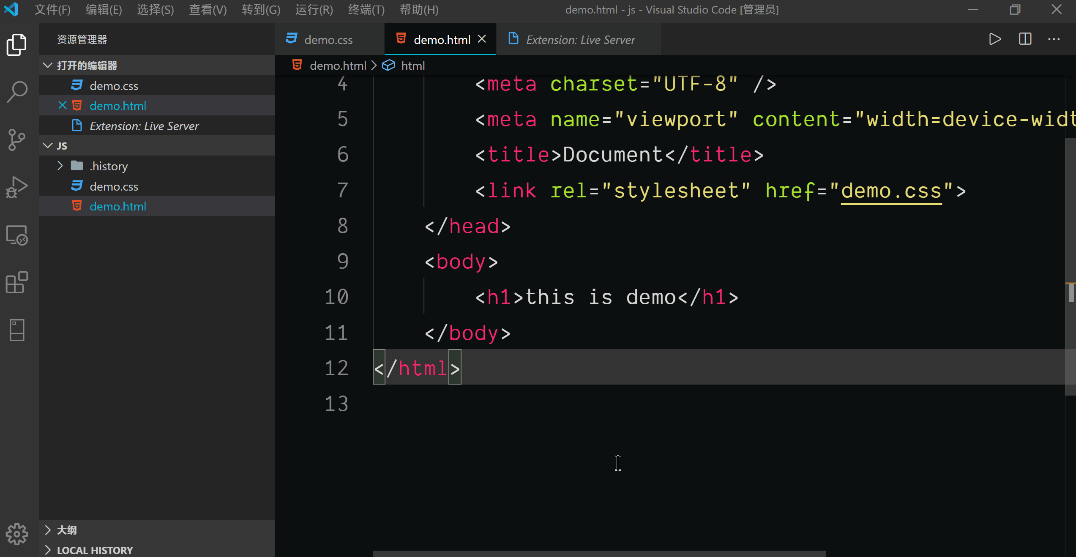
Task: Click the Run triangle in editor toolbar
Action: click(x=995, y=39)
